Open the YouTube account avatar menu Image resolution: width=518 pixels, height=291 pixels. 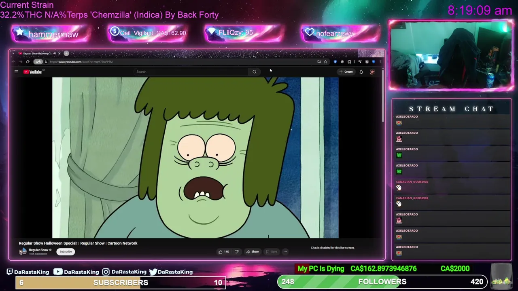point(372,72)
